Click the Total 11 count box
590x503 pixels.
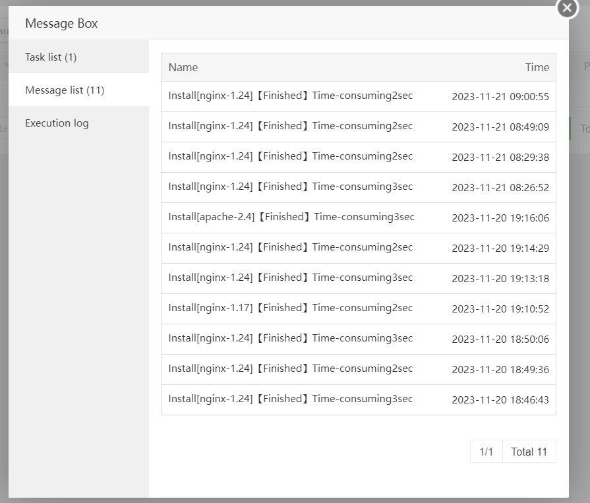tap(529, 452)
